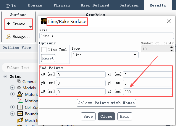The image size is (176, 126).
Task: Click the Materials flask icon
Action: tap(20, 94)
